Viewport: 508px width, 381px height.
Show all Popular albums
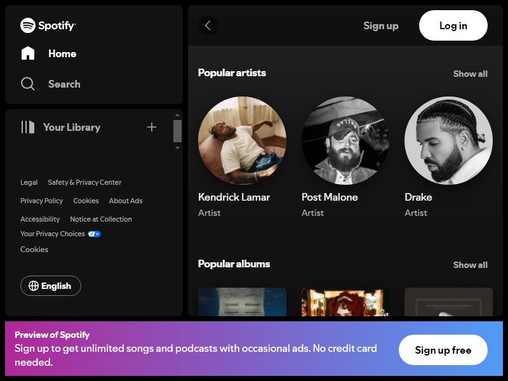471,265
